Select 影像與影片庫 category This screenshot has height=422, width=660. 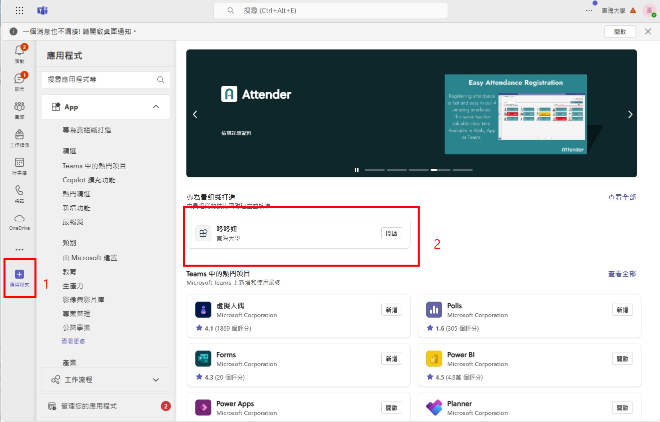[83, 300]
